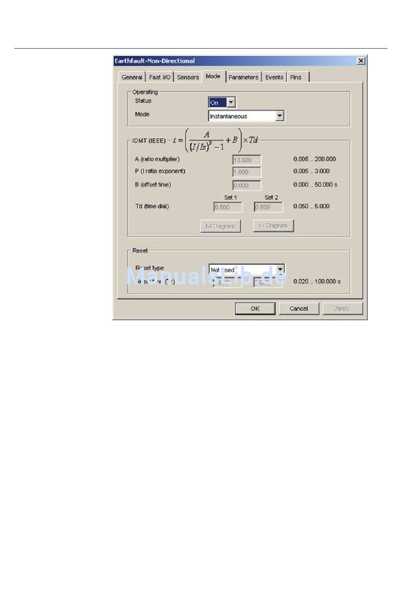Click the Set 2 t-I Diagram button
The width and height of the screenshot is (412, 598).
click(x=273, y=226)
